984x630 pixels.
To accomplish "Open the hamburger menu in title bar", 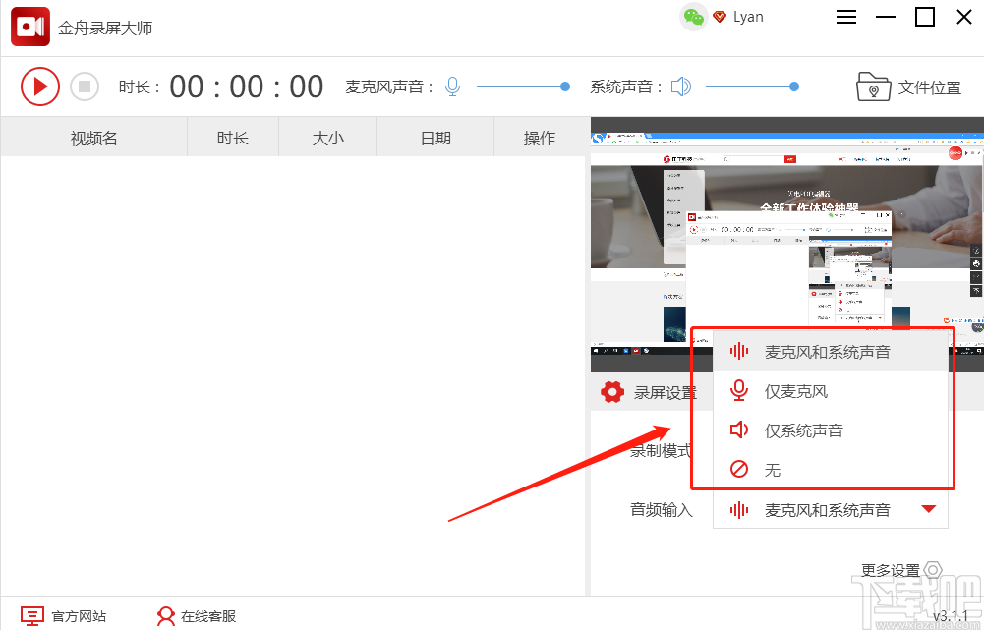I will 845,17.
